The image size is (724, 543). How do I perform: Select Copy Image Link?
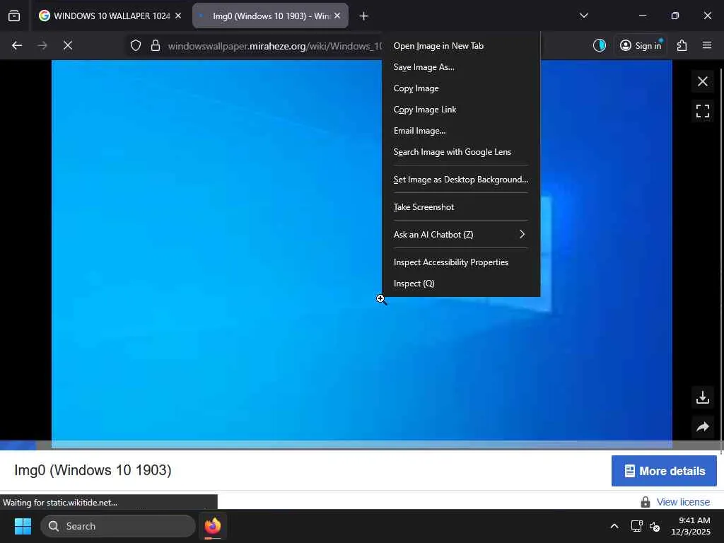pyautogui.click(x=461, y=110)
